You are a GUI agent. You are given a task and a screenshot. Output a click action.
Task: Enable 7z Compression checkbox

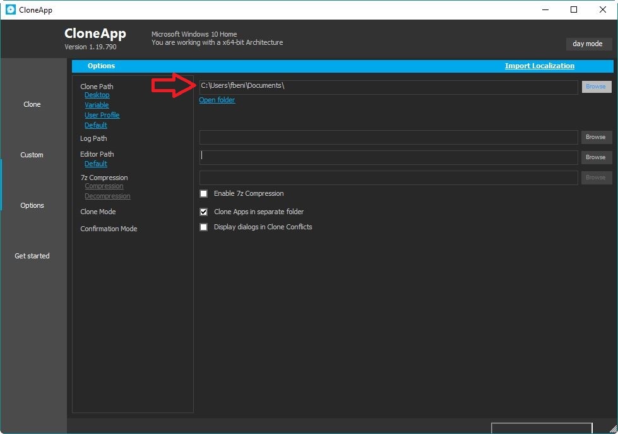tap(204, 194)
